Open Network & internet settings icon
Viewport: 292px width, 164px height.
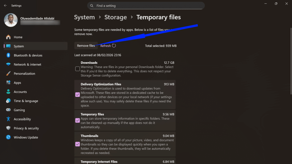coord(8,64)
